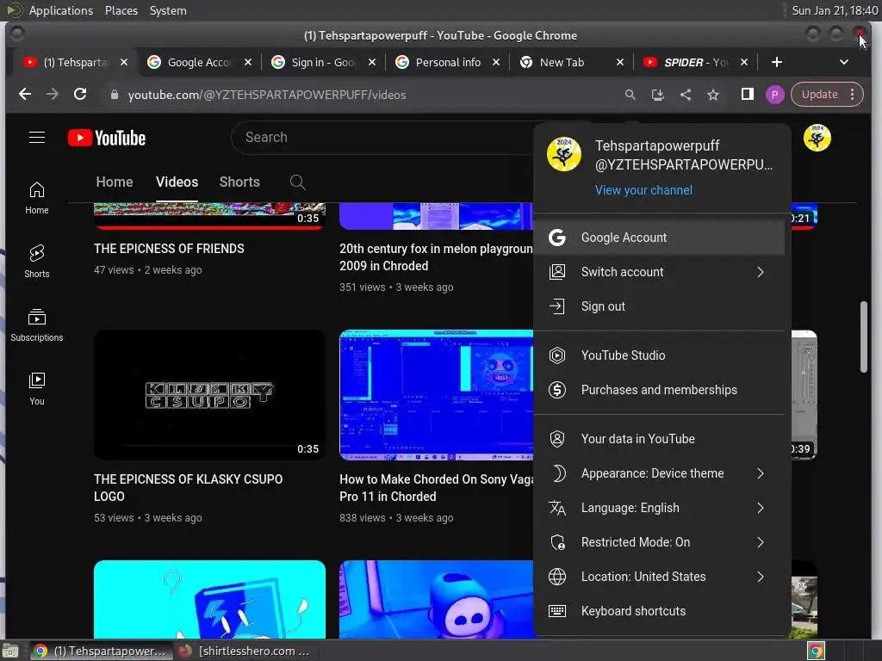
Task: Open the YouTube hamburger guide menu
Action: pos(36,138)
